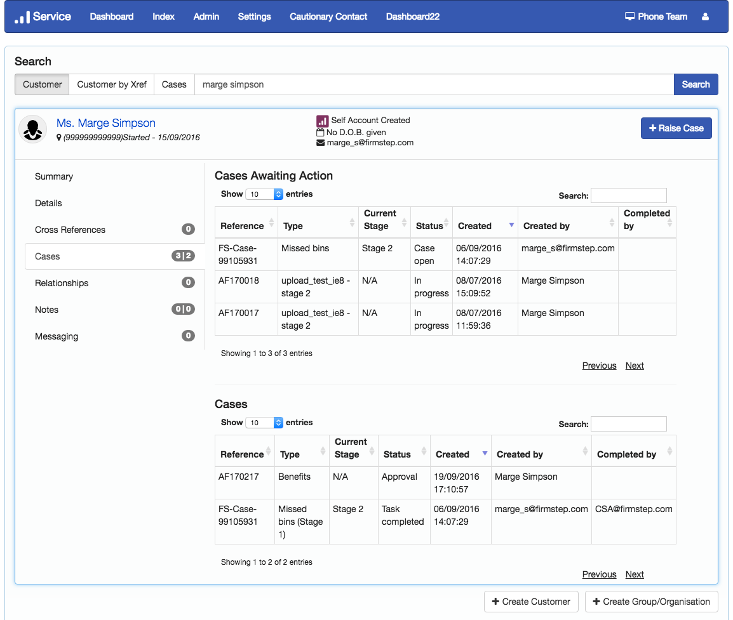Go to Cautionary Contact page
This screenshot has height=620, width=733.
pyautogui.click(x=328, y=16)
